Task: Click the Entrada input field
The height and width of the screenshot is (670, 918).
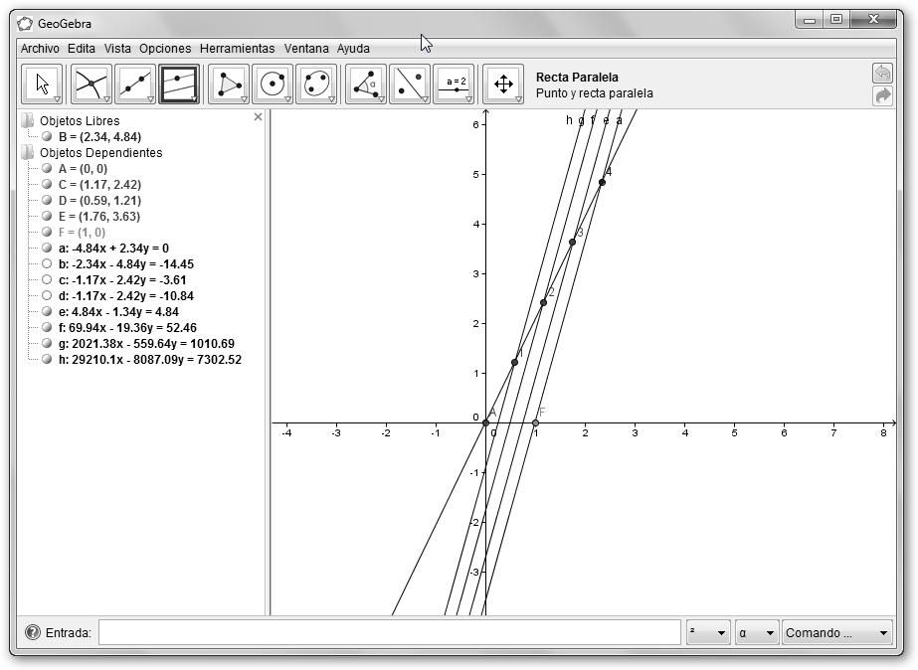Action: 389,632
